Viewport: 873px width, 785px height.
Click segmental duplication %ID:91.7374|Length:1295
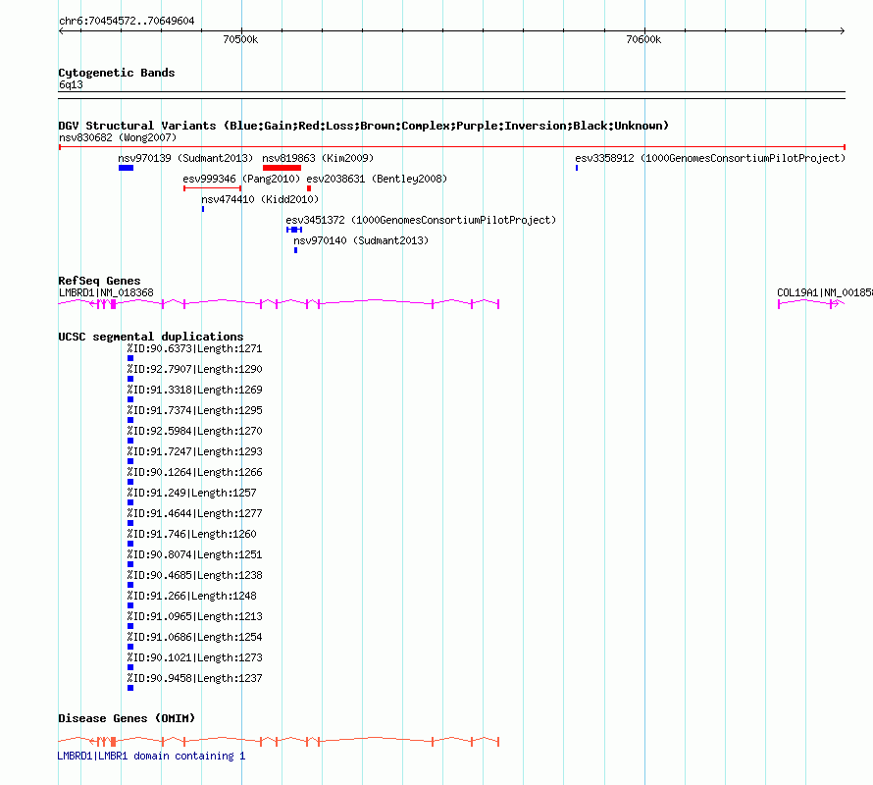[x=194, y=410]
